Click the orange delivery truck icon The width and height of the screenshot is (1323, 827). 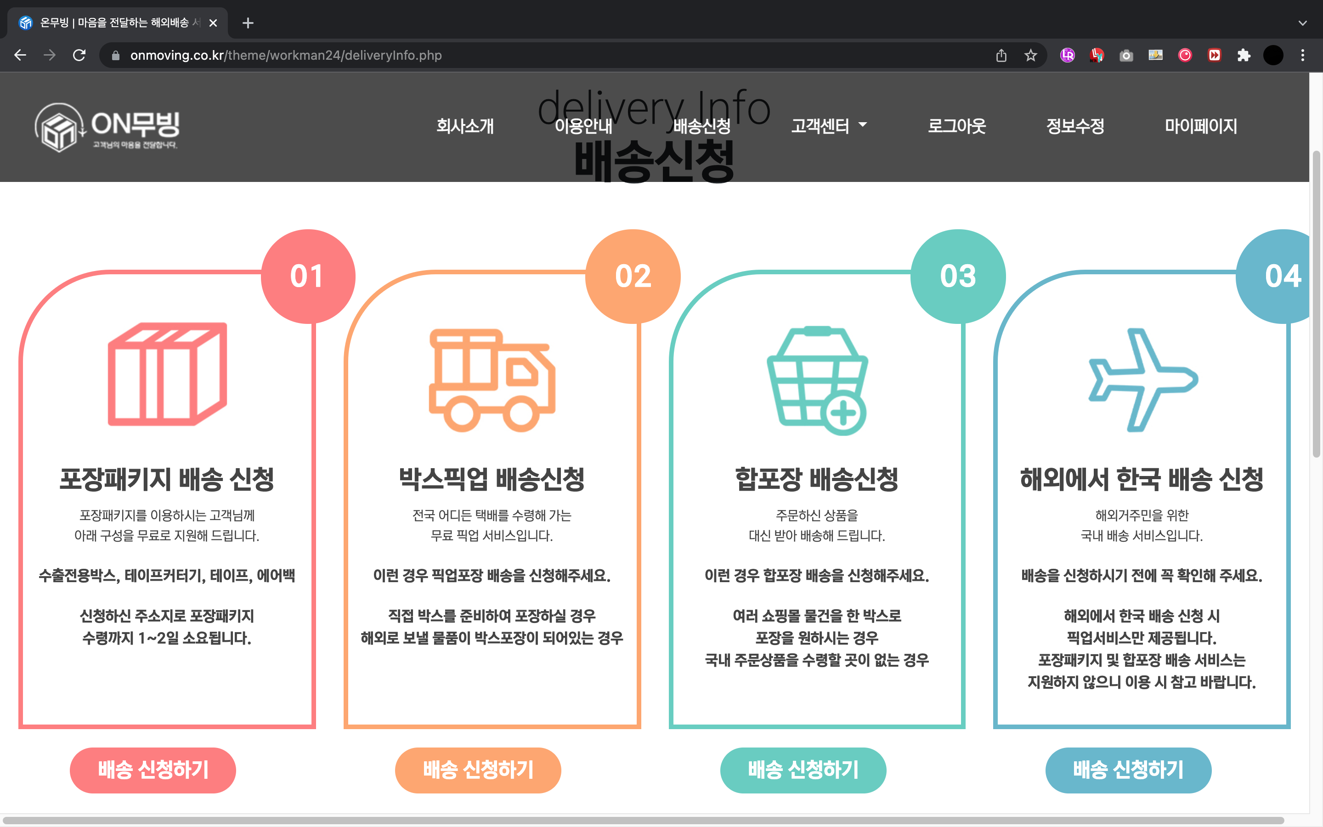(x=492, y=380)
